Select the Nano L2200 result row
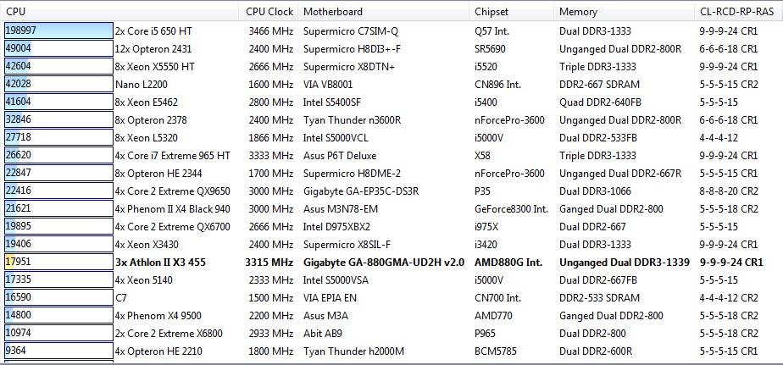This screenshot has height=365, width=783. [142, 84]
